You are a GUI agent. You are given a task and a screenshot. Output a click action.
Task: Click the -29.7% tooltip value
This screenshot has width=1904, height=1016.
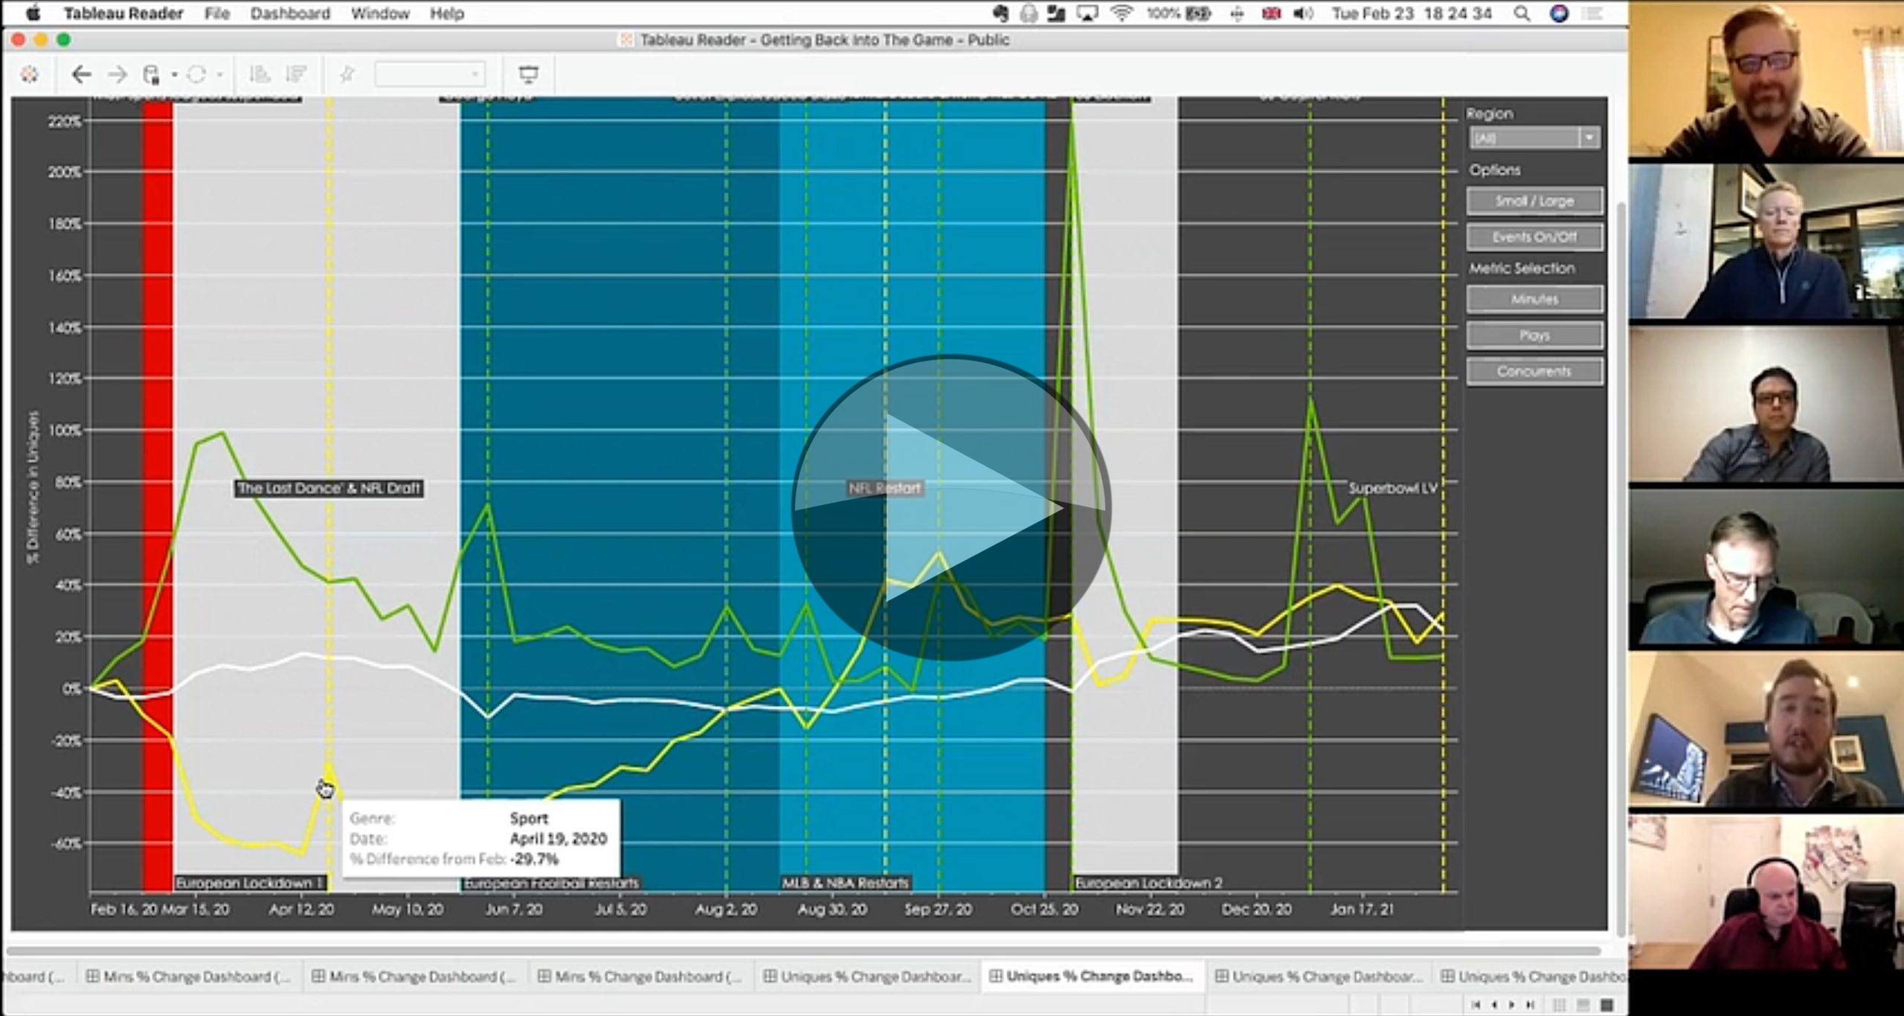(x=534, y=859)
